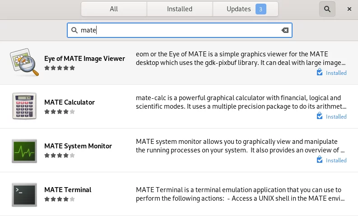Click the updates count badge showing 3

[x=261, y=9]
